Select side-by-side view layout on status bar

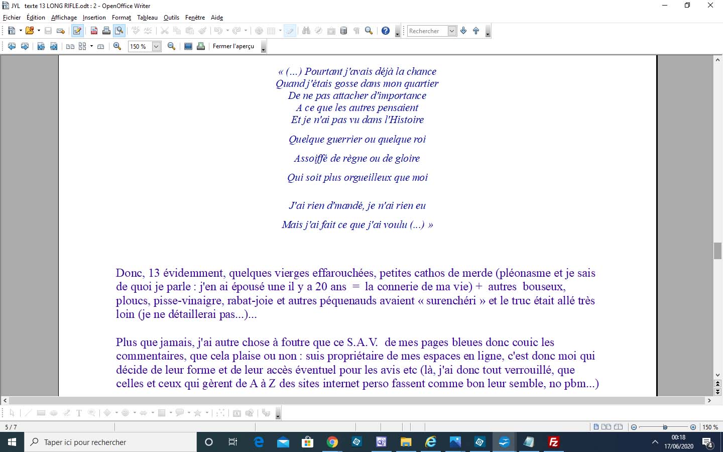tap(606, 427)
